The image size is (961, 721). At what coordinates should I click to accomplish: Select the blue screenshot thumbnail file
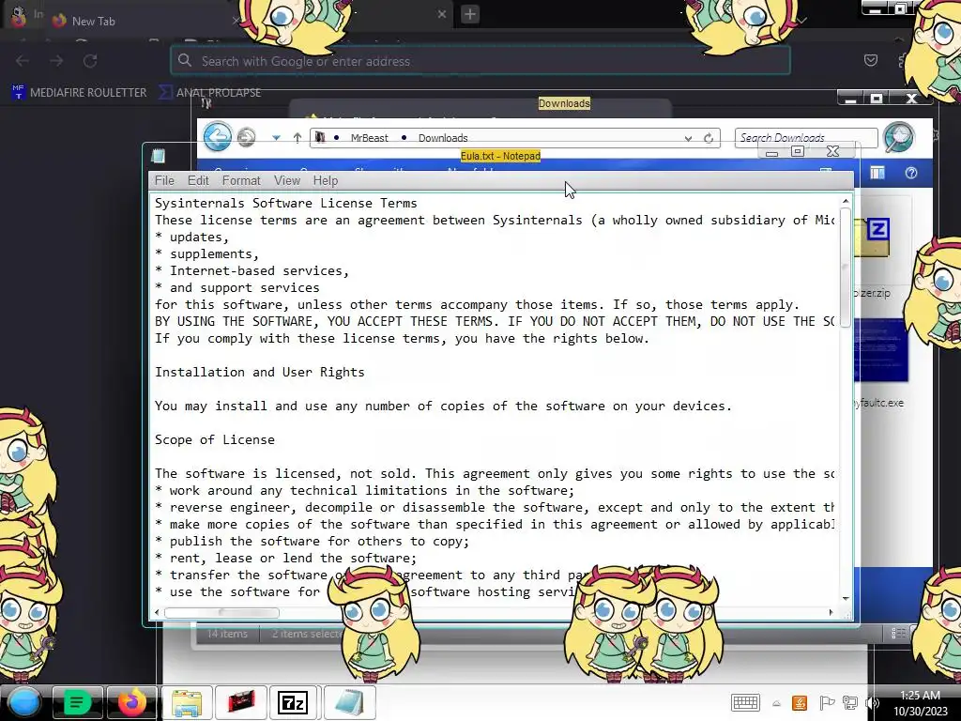tap(880, 351)
